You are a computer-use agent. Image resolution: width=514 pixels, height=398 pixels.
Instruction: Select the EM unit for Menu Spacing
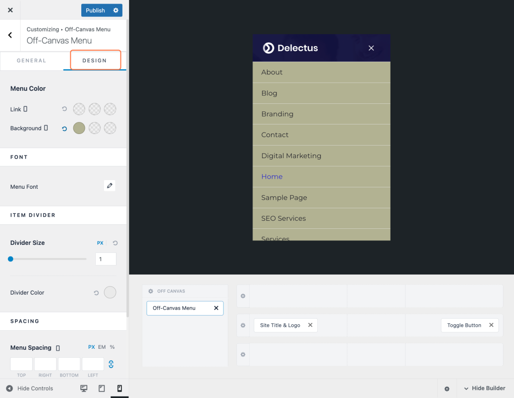[x=102, y=347]
